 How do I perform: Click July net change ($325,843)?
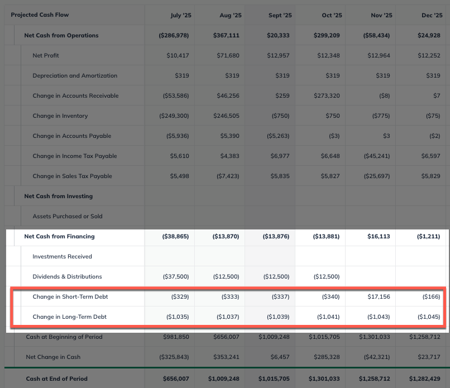click(174, 357)
